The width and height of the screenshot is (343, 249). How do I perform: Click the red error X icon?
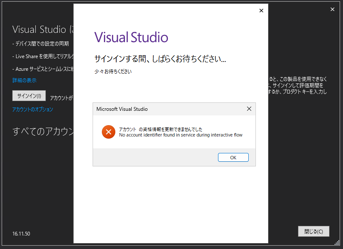[109, 132]
